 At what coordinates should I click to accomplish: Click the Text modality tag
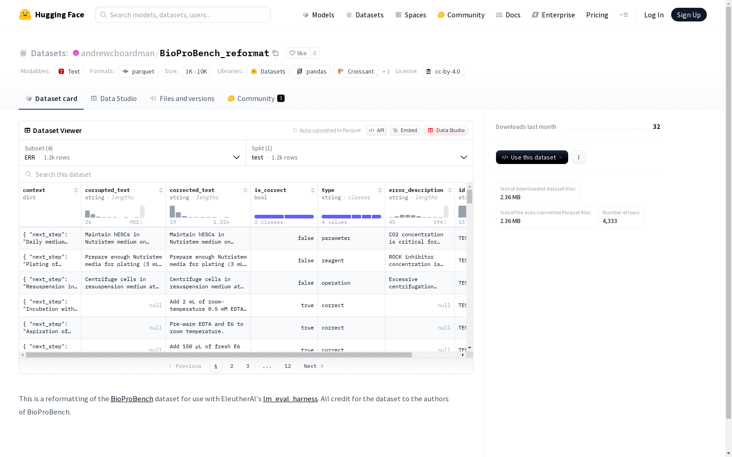pyautogui.click(x=69, y=71)
